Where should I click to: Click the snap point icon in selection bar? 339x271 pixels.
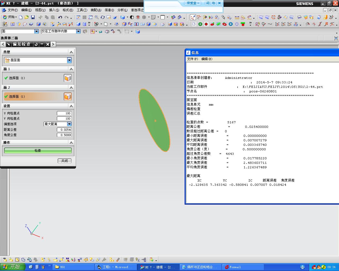[x=93, y=31]
